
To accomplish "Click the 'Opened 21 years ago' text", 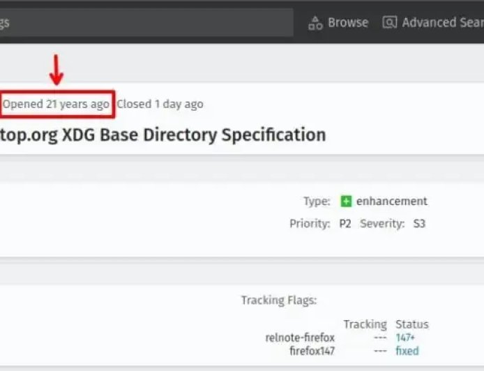I will click(x=56, y=104).
